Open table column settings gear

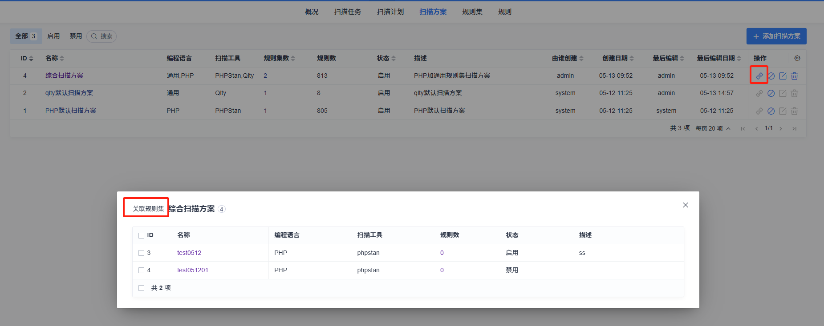tap(797, 58)
